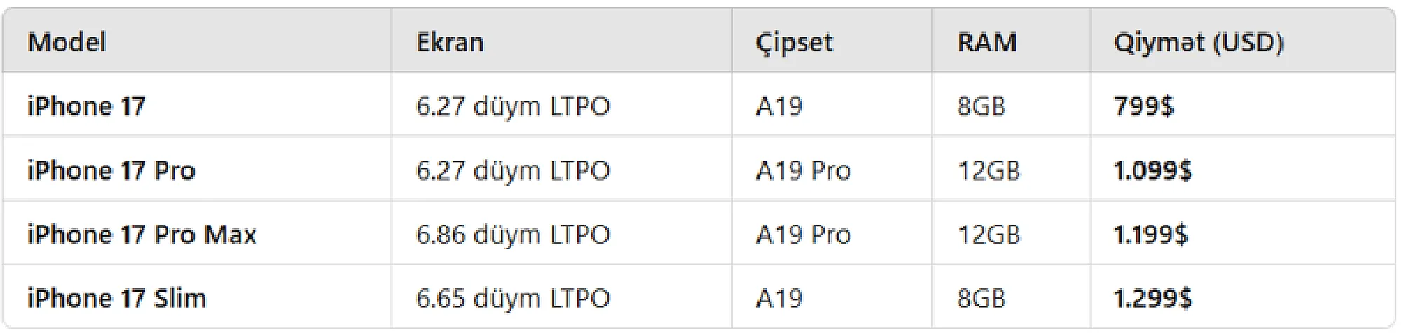Select the iPhone 17 Pro Max cell
The image size is (1409, 336).
pos(142,234)
